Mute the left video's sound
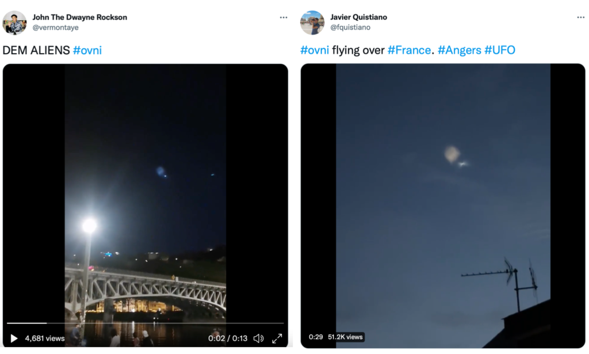 pyautogui.click(x=259, y=338)
